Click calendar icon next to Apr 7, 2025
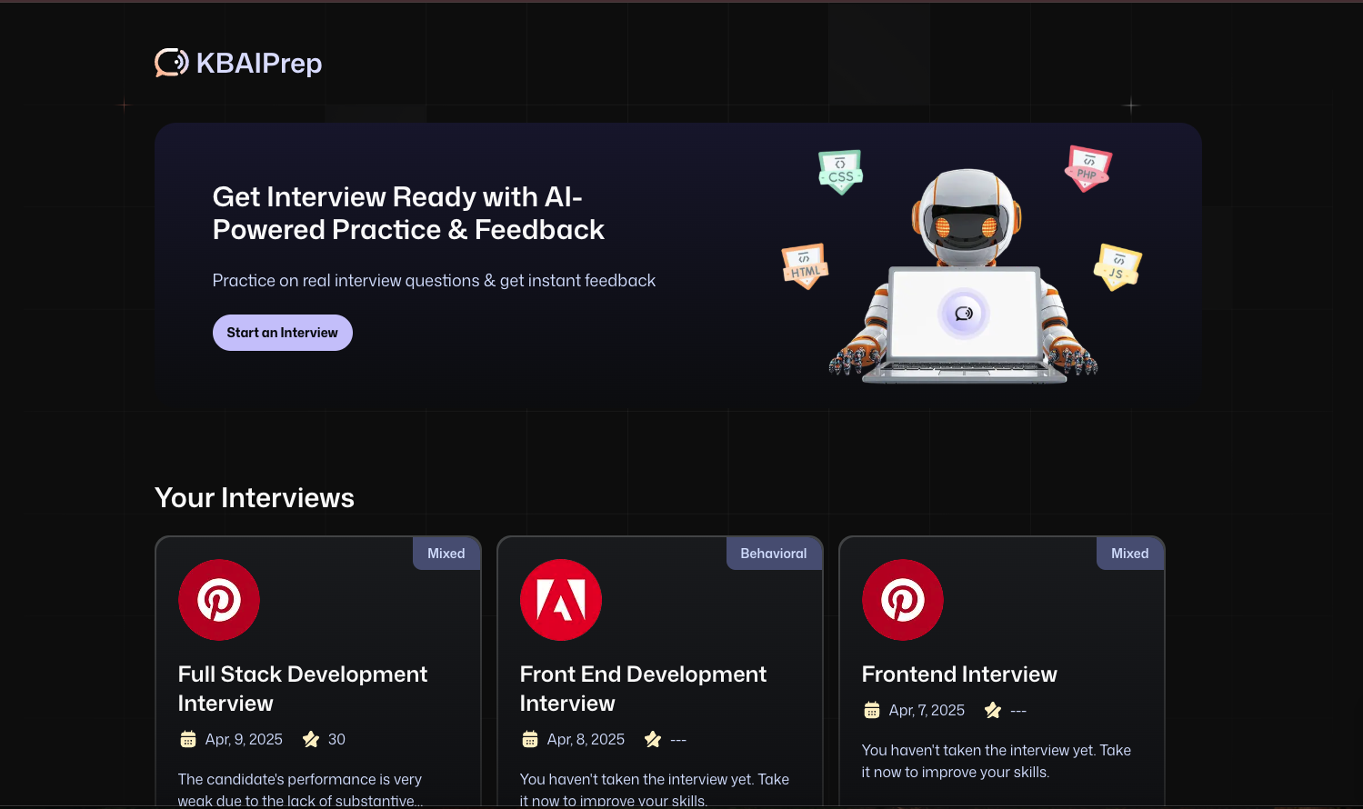This screenshot has height=809, width=1363. click(x=872, y=710)
